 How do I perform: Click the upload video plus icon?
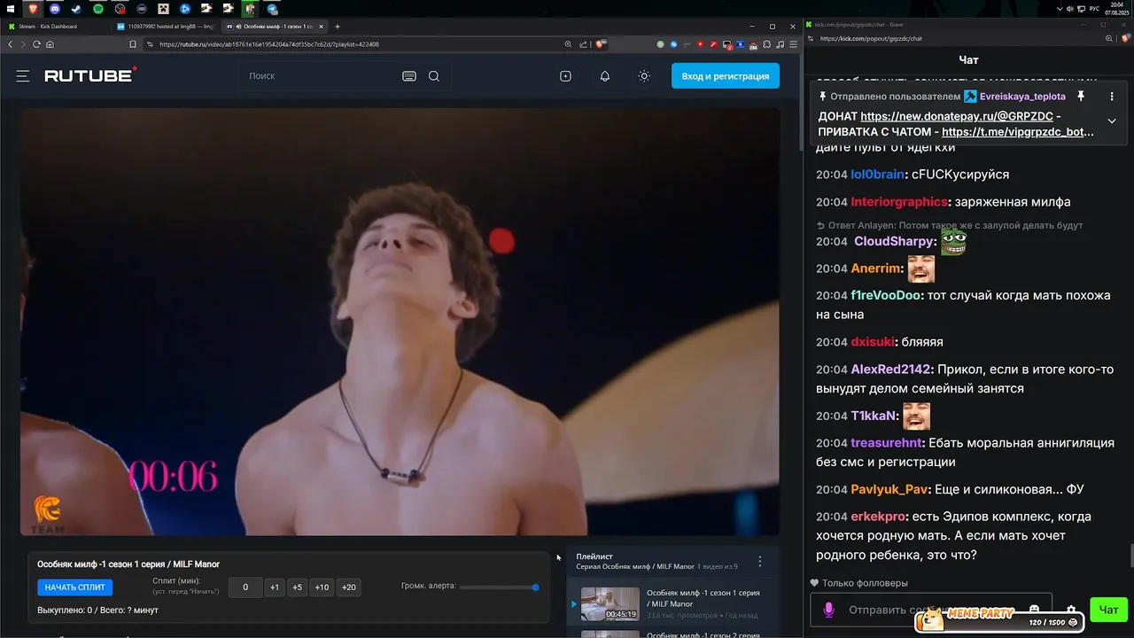565,76
